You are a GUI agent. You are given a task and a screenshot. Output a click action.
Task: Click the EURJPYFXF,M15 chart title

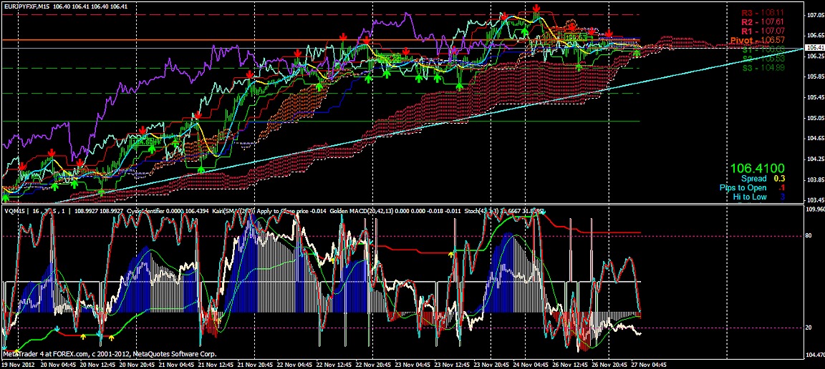[x=26, y=7]
